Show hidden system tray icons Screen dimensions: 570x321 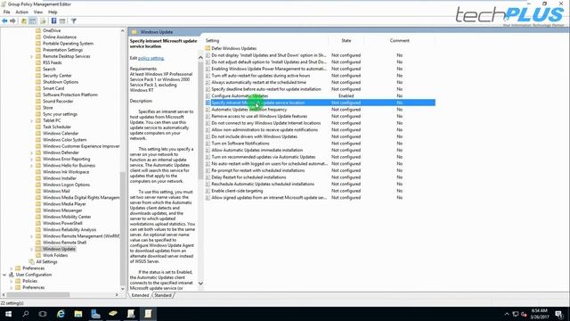click(x=507, y=314)
